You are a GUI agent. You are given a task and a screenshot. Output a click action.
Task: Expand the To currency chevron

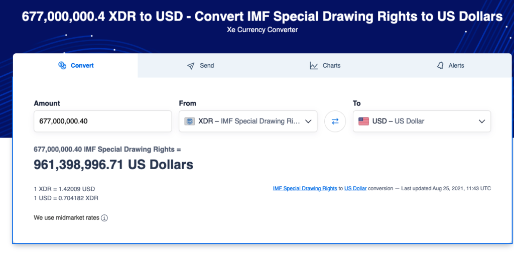pyautogui.click(x=481, y=121)
